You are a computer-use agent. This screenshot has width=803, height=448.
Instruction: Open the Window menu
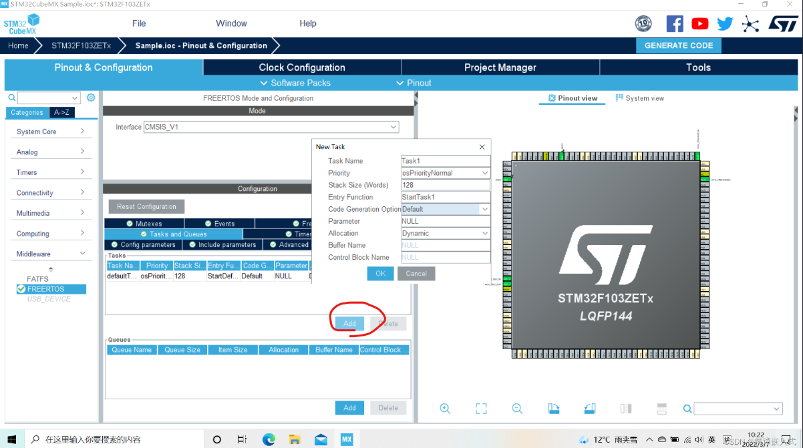point(231,23)
